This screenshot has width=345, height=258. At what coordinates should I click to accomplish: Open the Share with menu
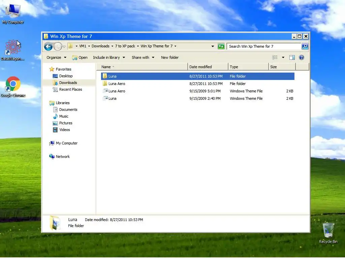coord(143,57)
